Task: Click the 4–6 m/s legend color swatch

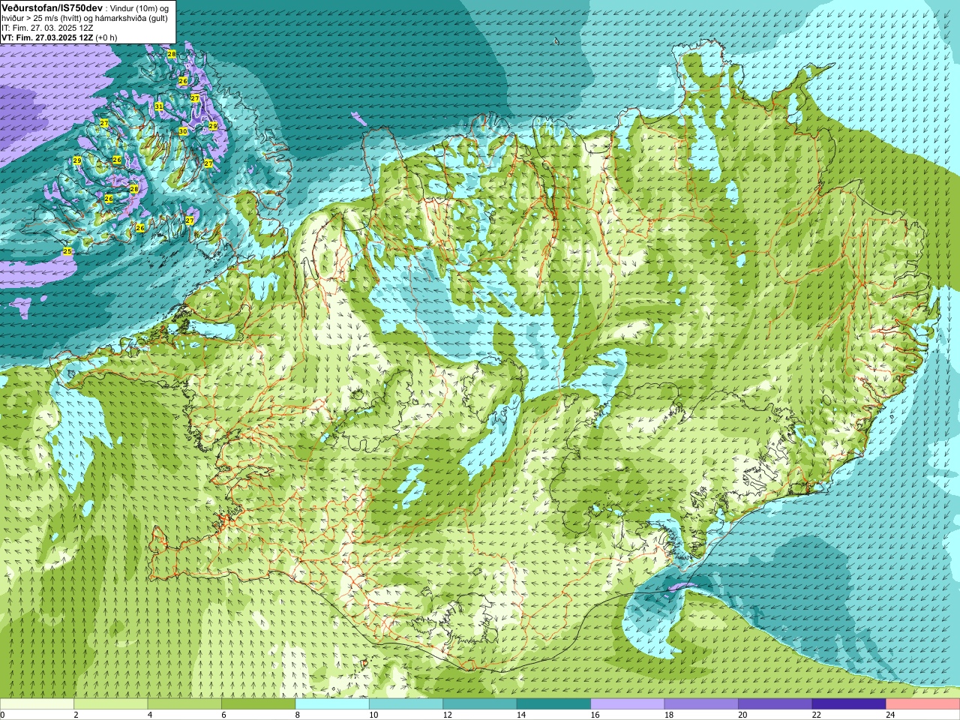Action: coord(184,704)
